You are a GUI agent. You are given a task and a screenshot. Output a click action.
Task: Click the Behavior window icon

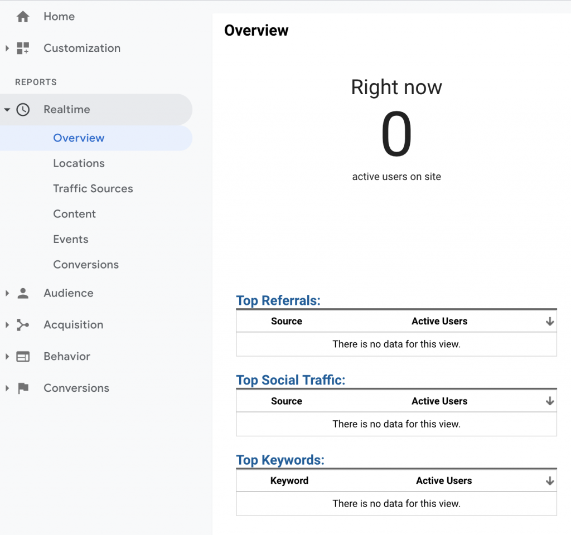23,357
